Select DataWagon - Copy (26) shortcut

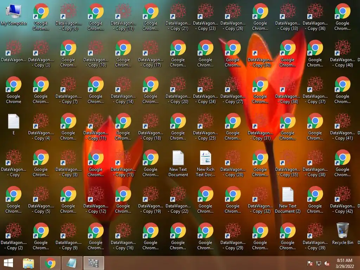pyautogui.click(x=233, y=17)
